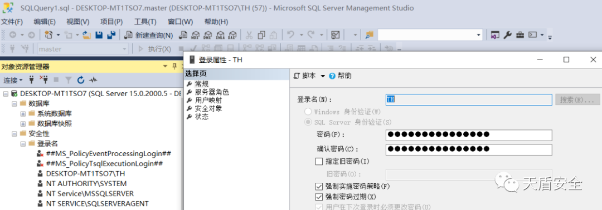
Task: Collapse the 数据库 tree node
Action: point(14,103)
